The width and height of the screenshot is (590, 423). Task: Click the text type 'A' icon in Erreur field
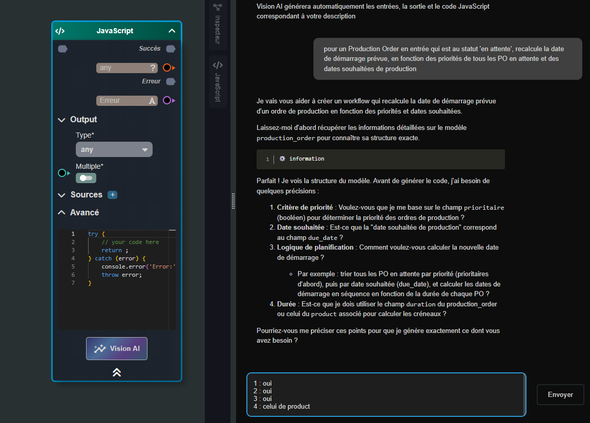point(152,101)
